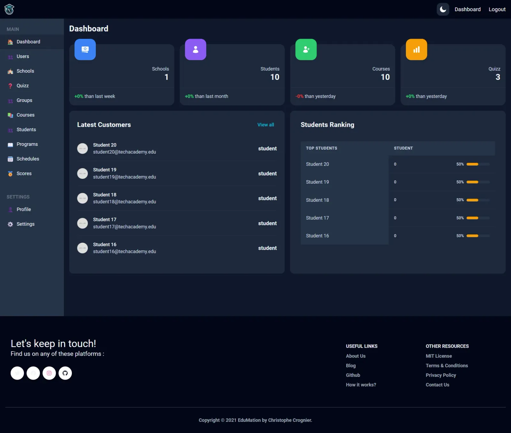The height and width of the screenshot is (433, 511).
Task: Click the blue Schools card icon
Action: [85, 49]
